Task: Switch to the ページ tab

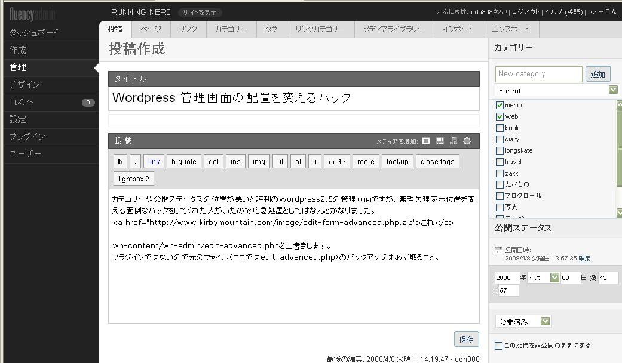Action: (x=151, y=29)
